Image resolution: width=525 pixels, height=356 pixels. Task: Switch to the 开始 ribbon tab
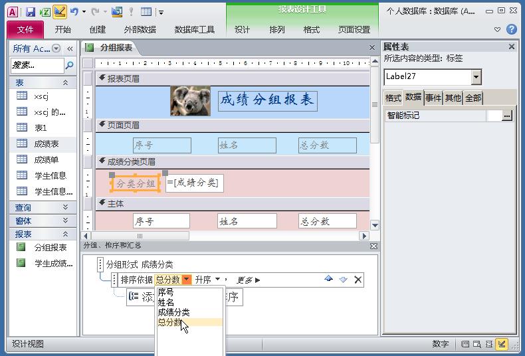pyautogui.click(x=62, y=30)
